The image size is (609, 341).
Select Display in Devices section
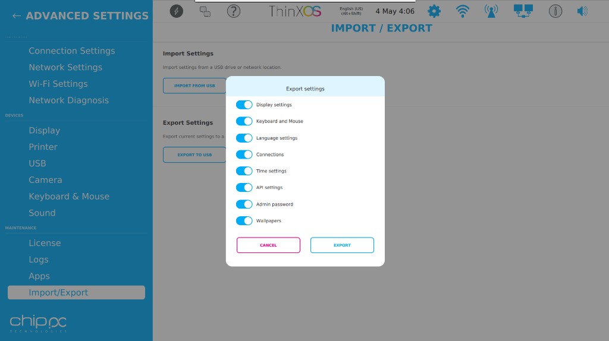click(x=44, y=130)
